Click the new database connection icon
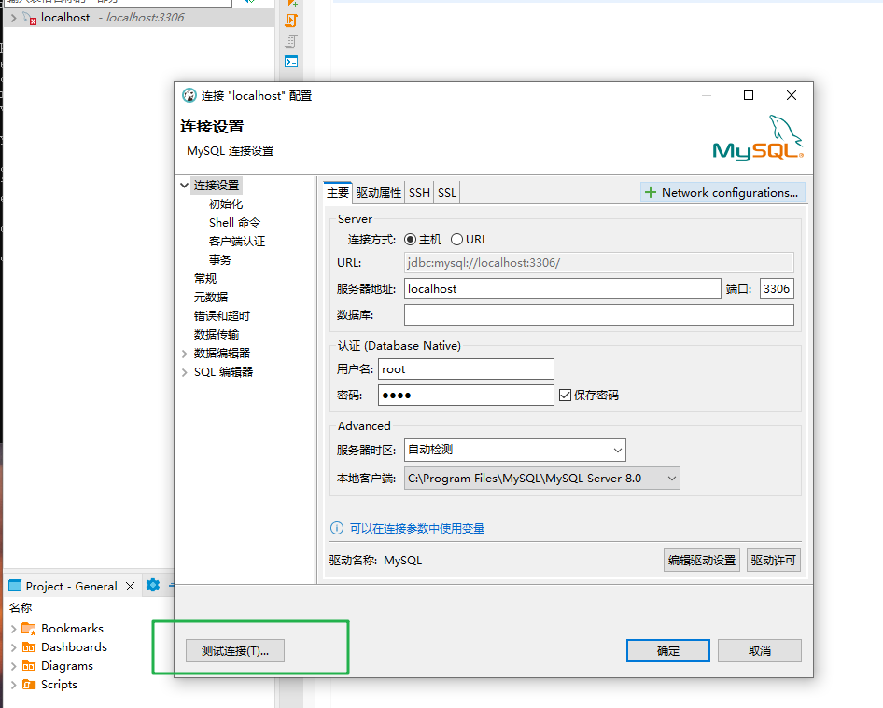This screenshot has width=883, height=708. (x=290, y=5)
